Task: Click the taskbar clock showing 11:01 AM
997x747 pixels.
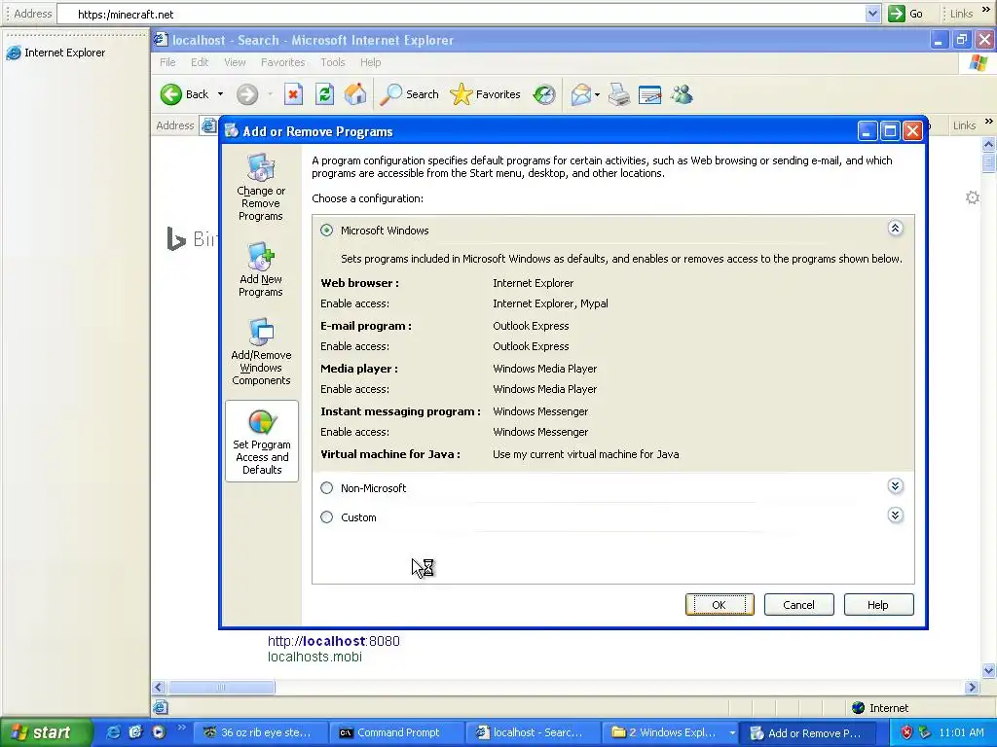Action: click(961, 732)
